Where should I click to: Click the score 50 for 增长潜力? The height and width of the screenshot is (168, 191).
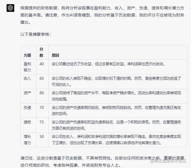42,136
